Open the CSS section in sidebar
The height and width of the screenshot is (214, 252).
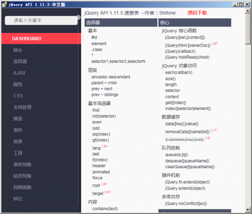pyautogui.click(x=18, y=96)
